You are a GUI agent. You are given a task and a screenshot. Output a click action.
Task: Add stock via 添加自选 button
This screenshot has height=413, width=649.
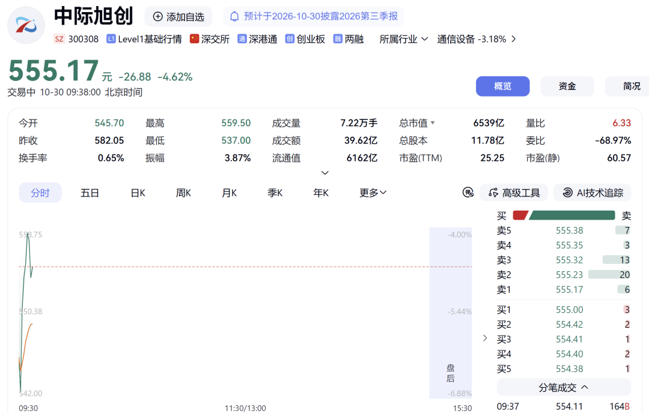pyautogui.click(x=178, y=17)
